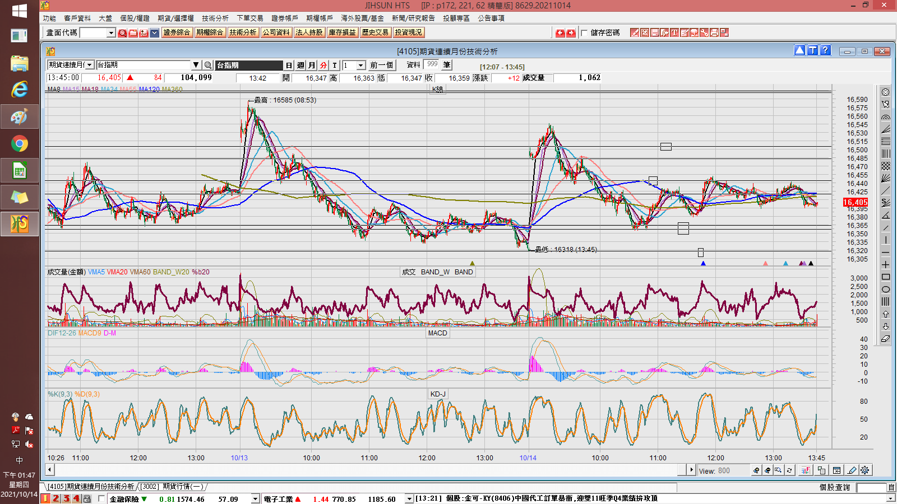Image resolution: width=897 pixels, height=504 pixels.
Task: Click the dropdown arrow icon after red toolbar icons
Action: coord(154,33)
